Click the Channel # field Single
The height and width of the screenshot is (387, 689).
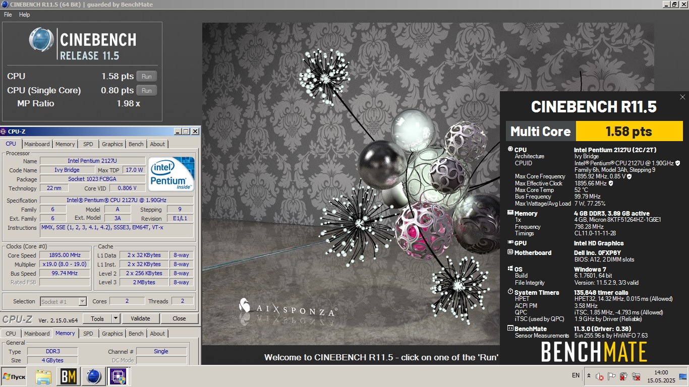point(161,351)
